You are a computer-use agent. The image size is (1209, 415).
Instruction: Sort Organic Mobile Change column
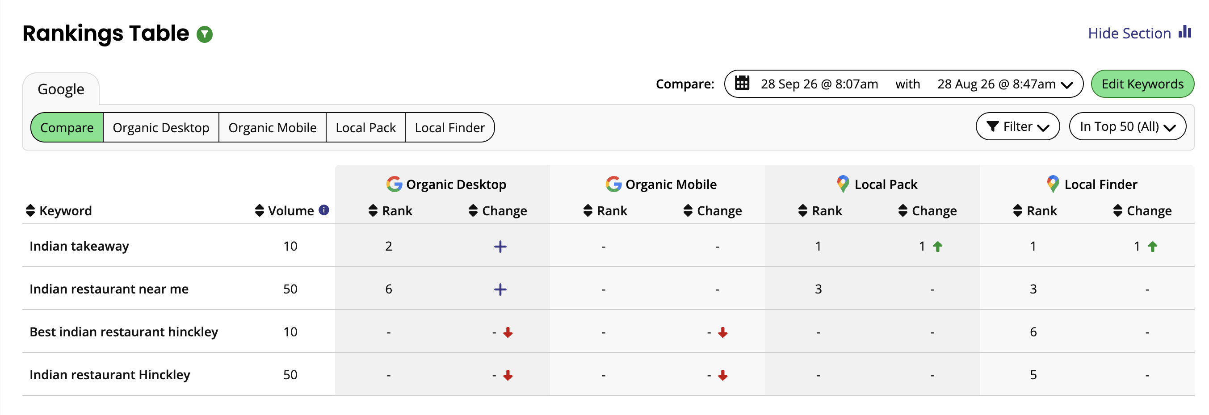pyautogui.click(x=688, y=211)
